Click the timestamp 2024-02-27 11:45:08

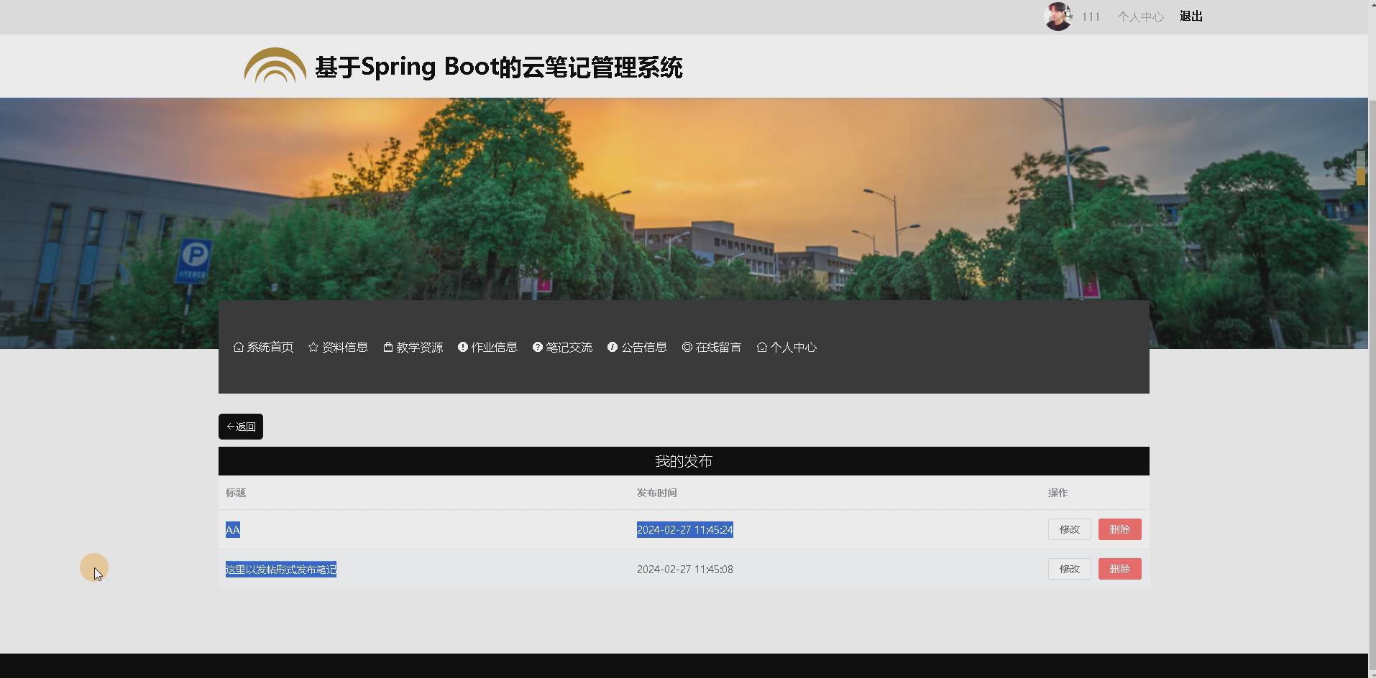click(685, 570)
